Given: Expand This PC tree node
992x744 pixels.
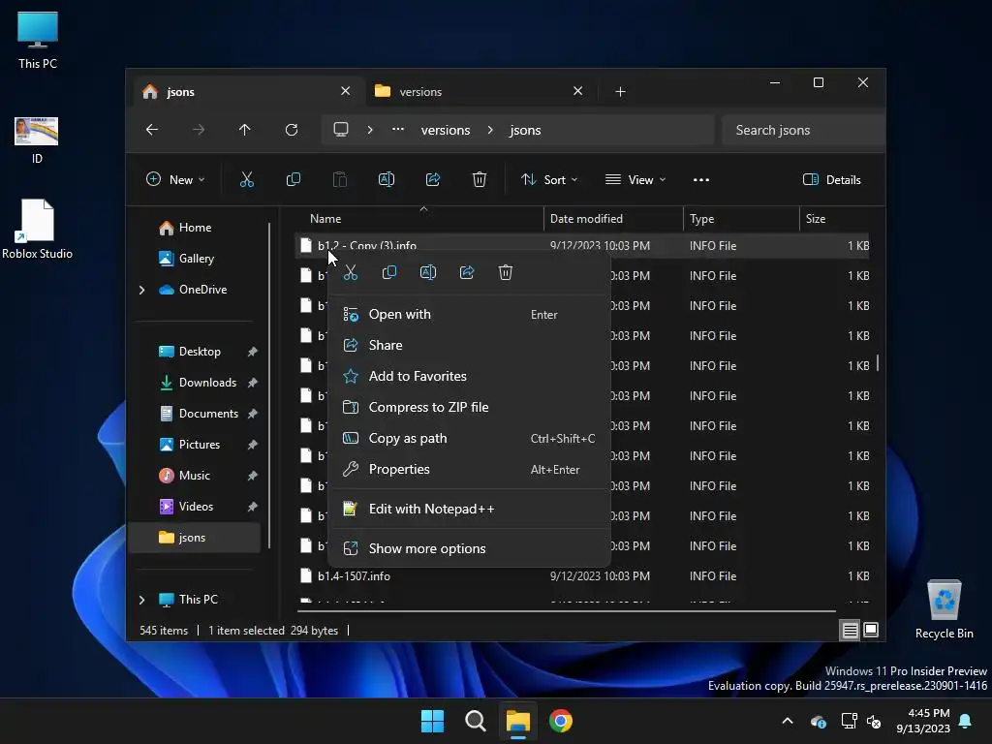Looking at the screenshot, I should pos(142,600).
